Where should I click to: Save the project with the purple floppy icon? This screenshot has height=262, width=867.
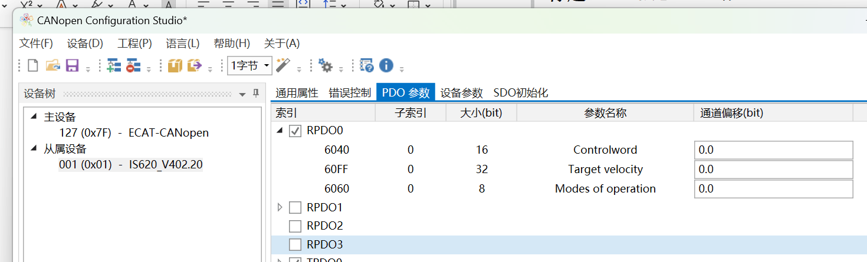tap(72, 65)
